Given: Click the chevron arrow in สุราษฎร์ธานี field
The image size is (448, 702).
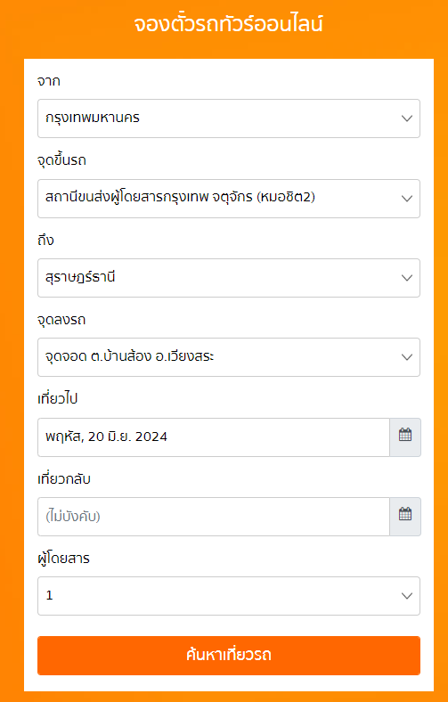Looking at the screenshot, I should pos(407,278).
